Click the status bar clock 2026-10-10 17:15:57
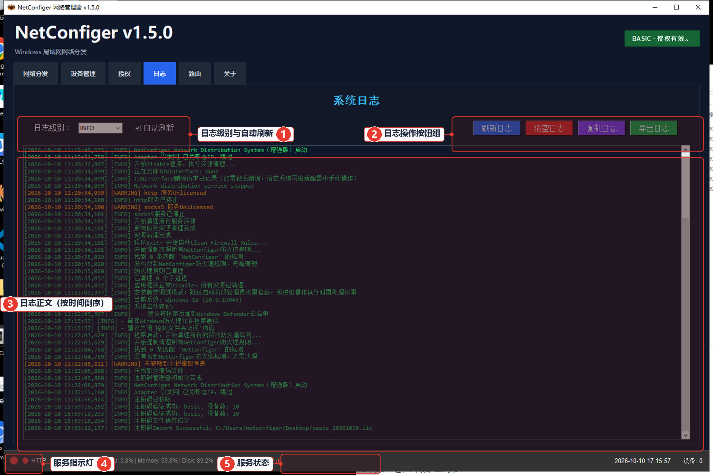 642,461
